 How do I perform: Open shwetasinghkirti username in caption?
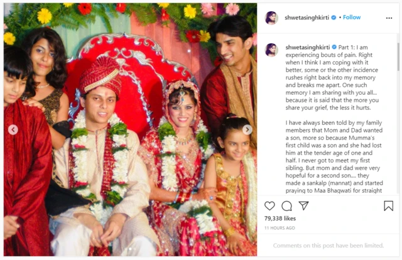(308, 48)
